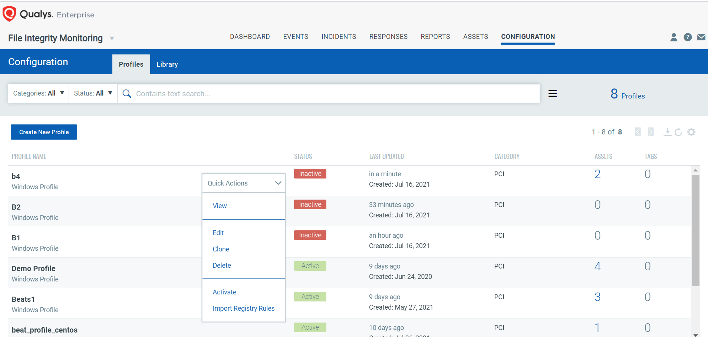Open the asset count link for Demo Profile
Screen dimensions: 708x337
(x=597, y=266)
